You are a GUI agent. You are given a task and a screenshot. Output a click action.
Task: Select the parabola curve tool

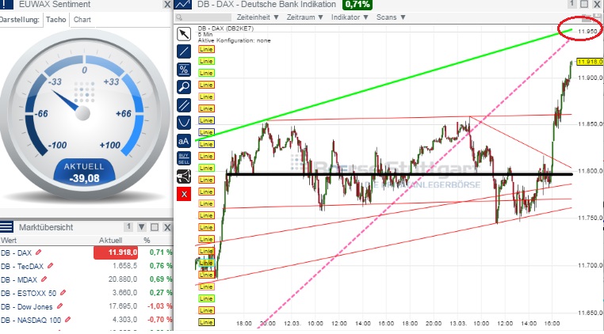click(x=184, y=123)
